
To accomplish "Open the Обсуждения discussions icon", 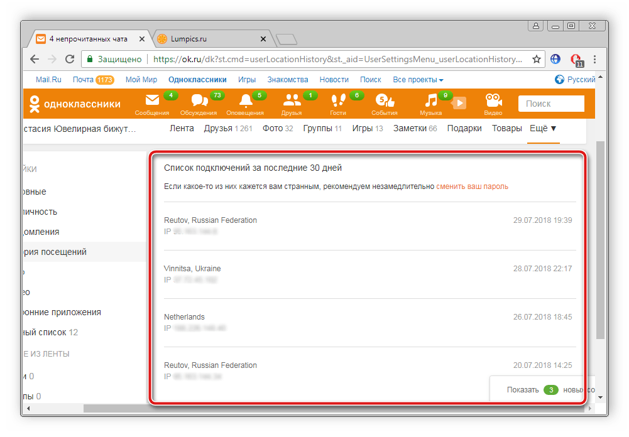I will tap(199, 102).
